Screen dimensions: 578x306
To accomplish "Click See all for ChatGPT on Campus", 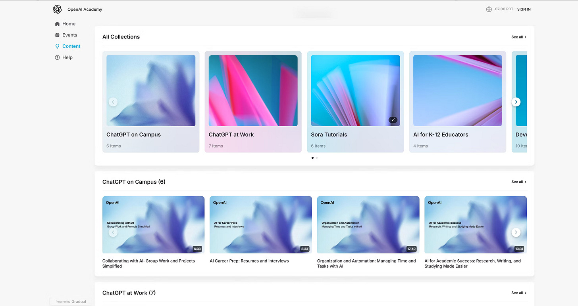I will coord(519,182).
